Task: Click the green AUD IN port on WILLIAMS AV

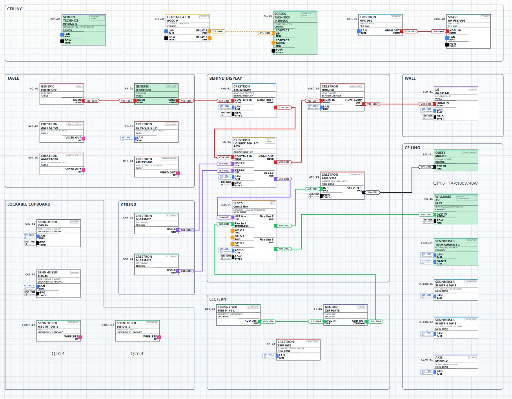Action: (434, 215)
